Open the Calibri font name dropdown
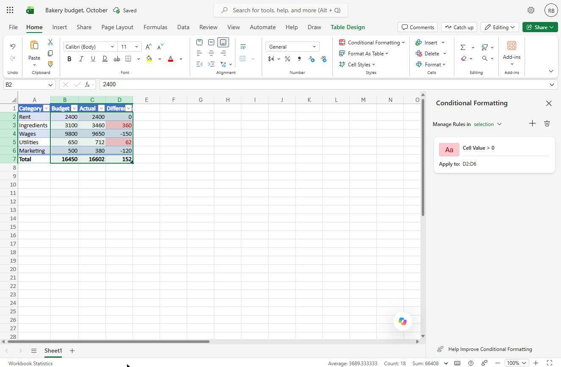 [x=112, y=47]
